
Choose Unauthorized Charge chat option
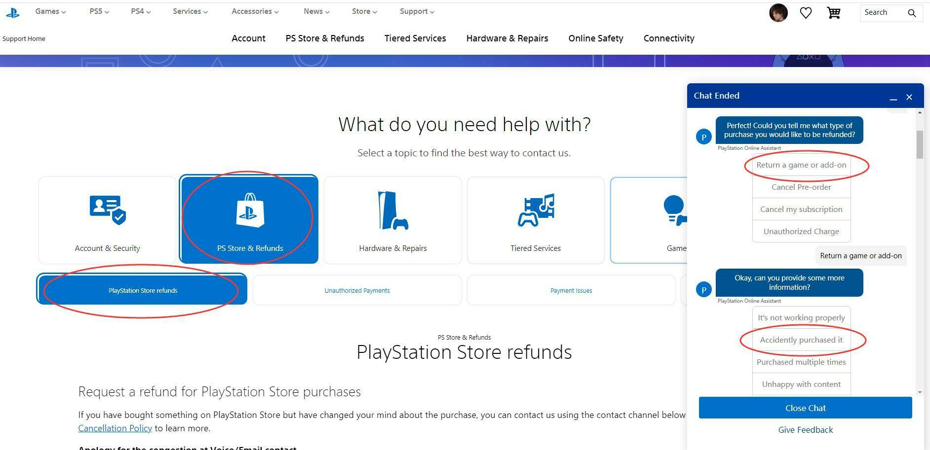(x=801, y=232)
